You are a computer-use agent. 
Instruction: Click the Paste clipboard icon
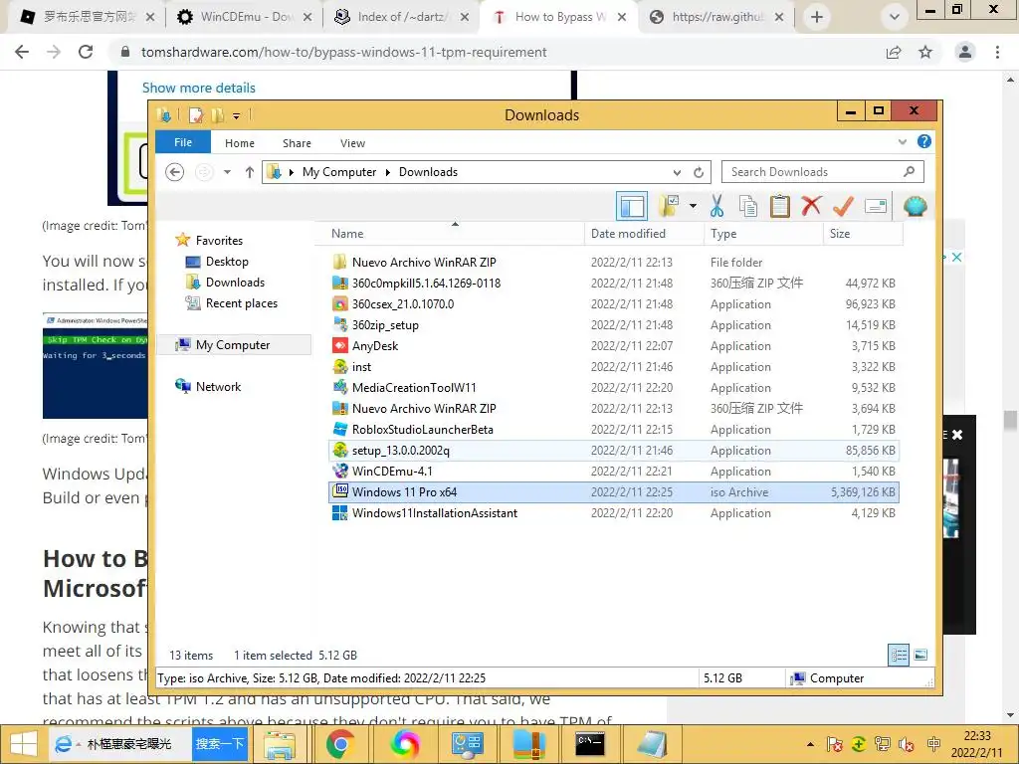coord(779,207)
